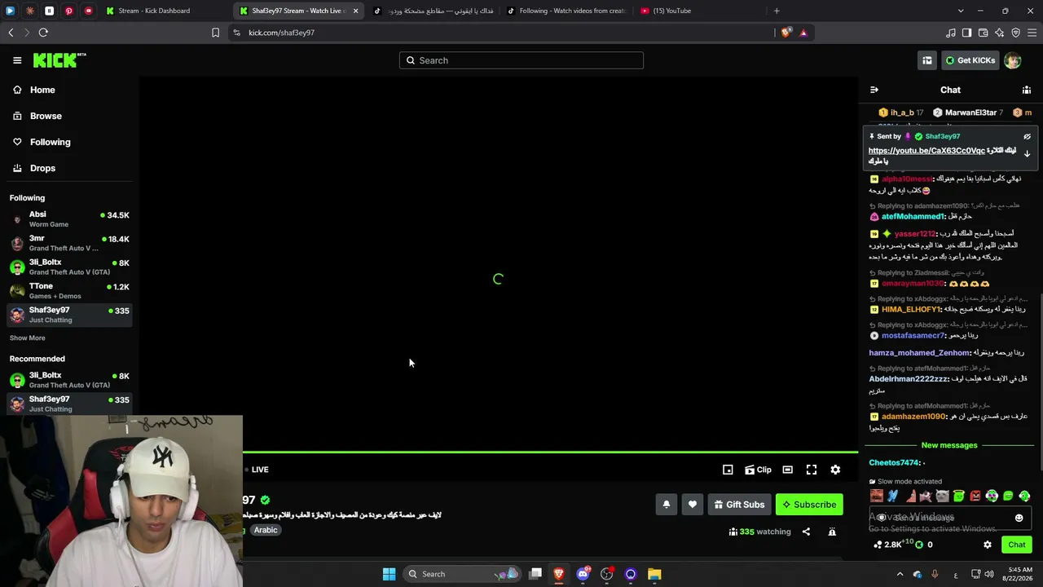This screenshot has height=587, width=1043.
Task: Open the chat emote picker
Action: (1019, 518)
